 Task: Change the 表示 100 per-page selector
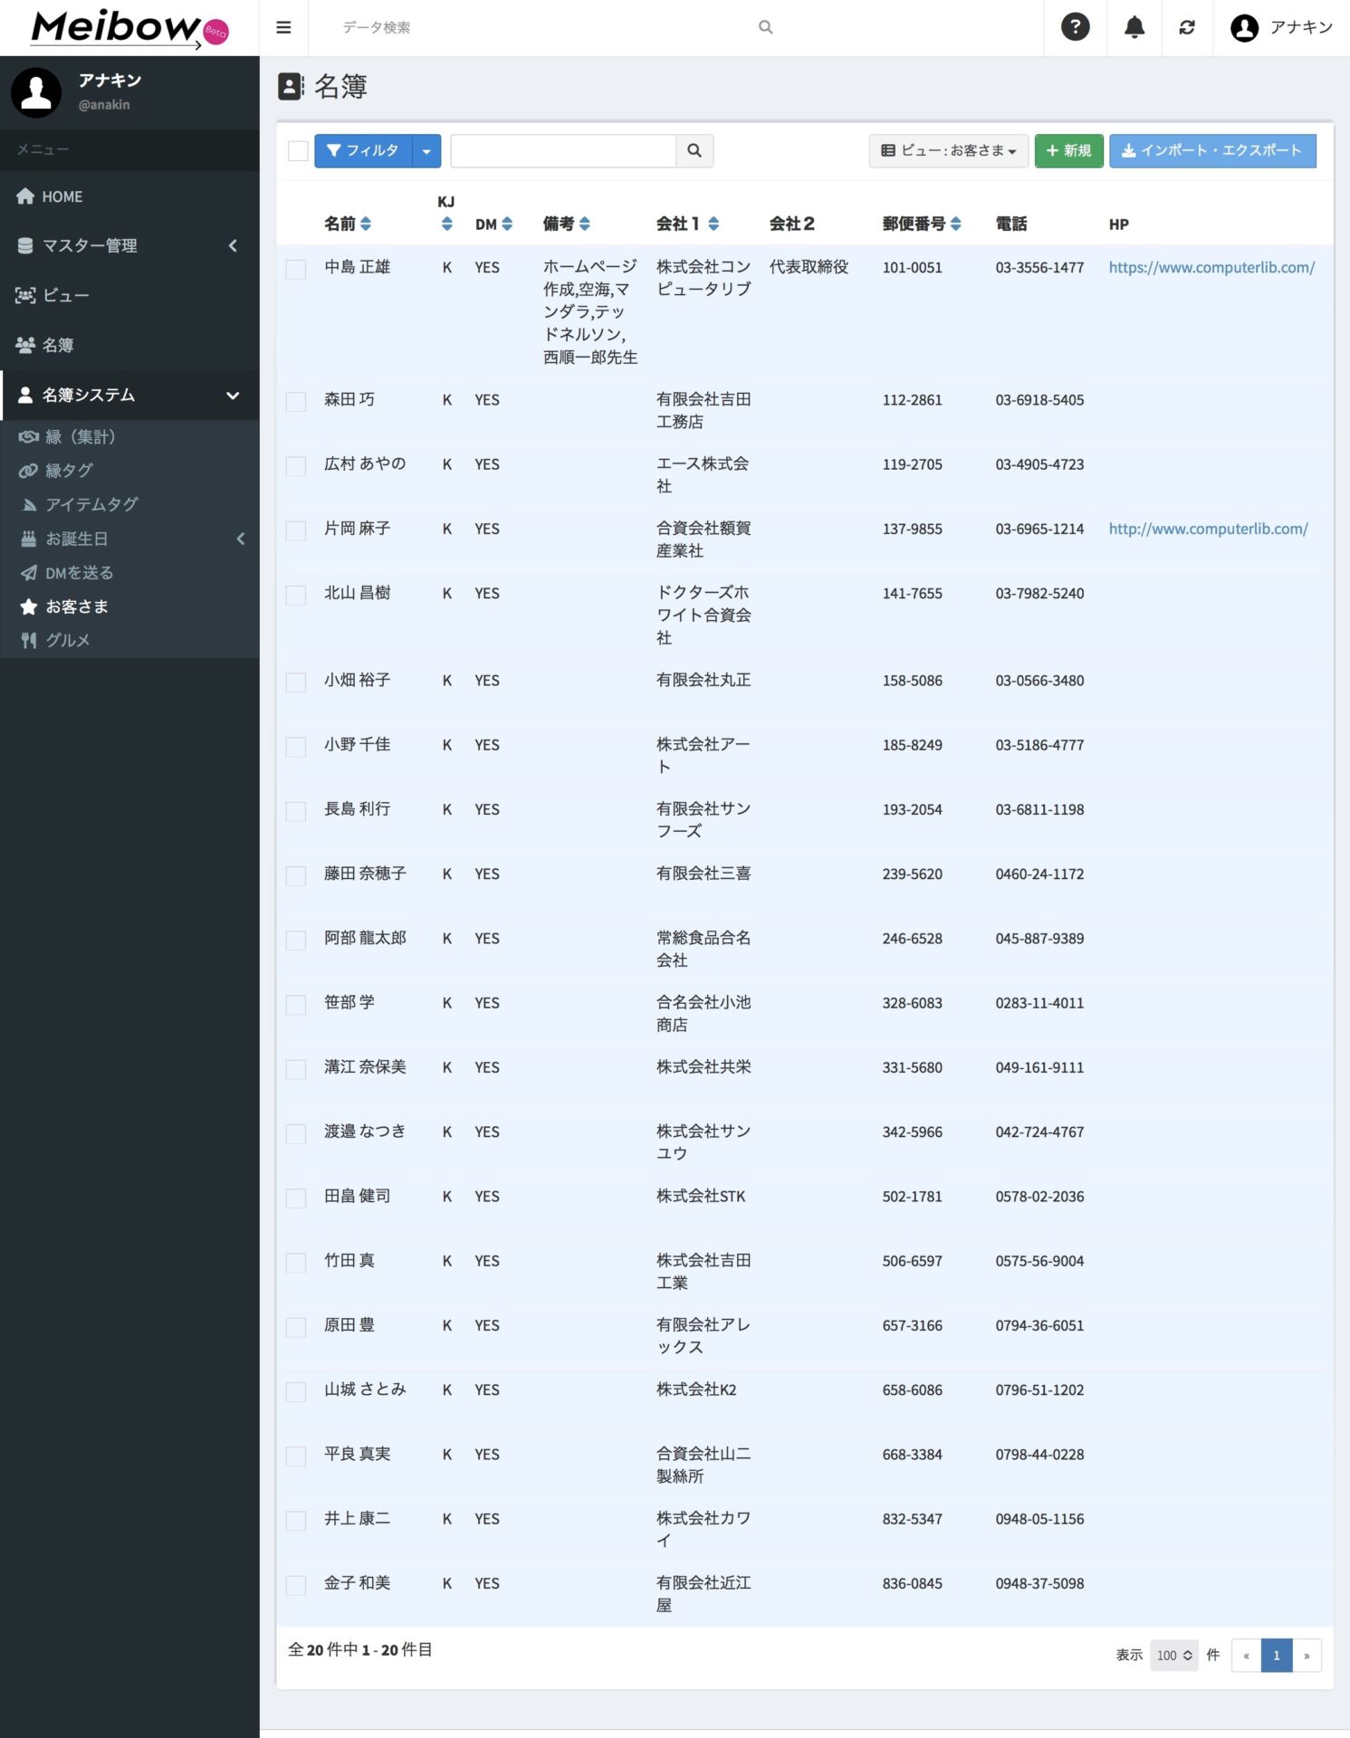pos(1174,1655)
